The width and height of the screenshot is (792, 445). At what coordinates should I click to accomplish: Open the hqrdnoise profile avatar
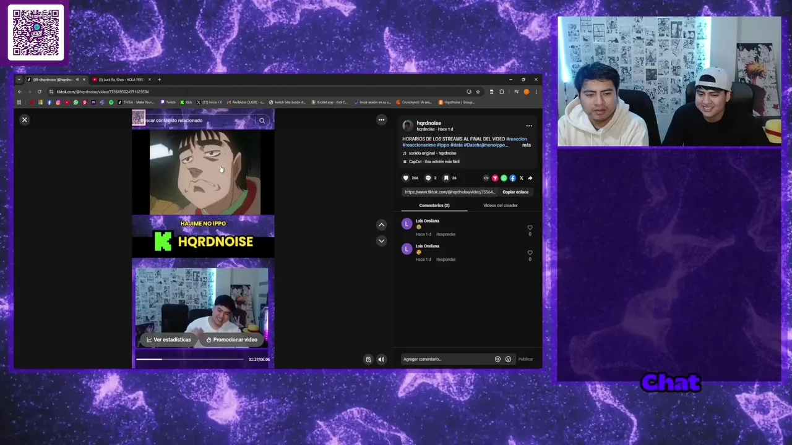point(407,126)
